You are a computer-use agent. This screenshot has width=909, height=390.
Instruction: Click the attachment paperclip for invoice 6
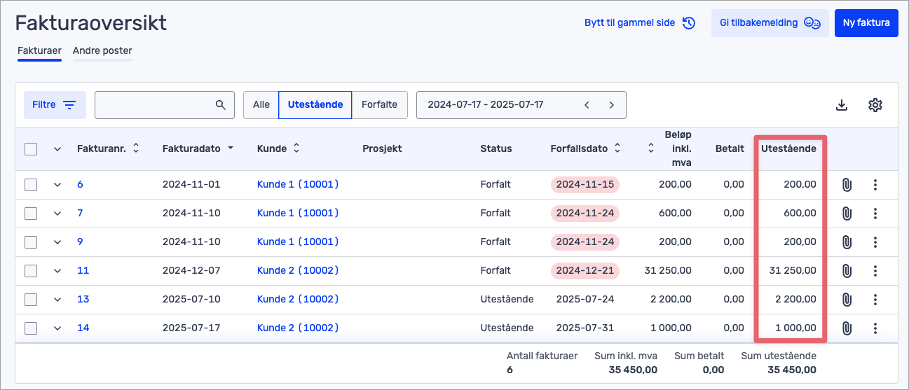847,185
